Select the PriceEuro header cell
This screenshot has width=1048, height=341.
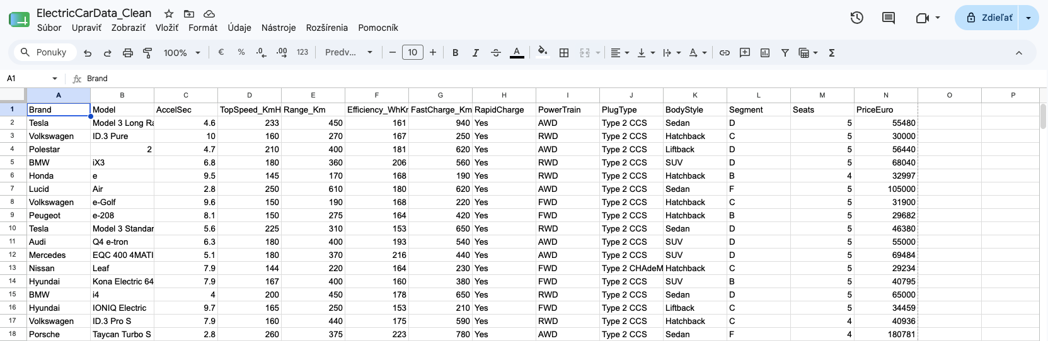[x=886, y=109]
